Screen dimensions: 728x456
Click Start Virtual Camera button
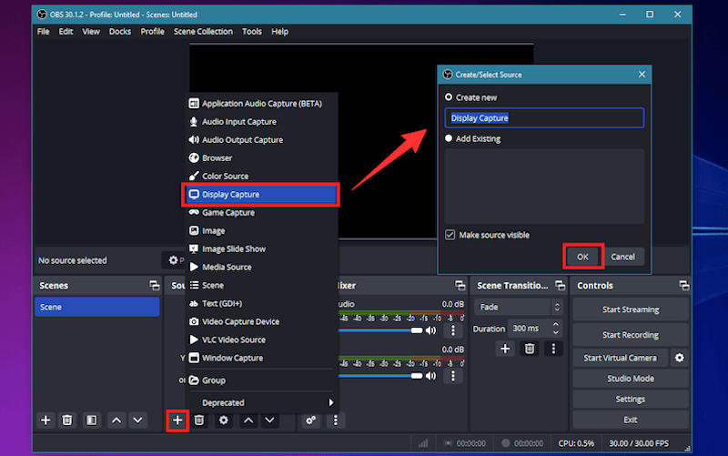point(621,358)
